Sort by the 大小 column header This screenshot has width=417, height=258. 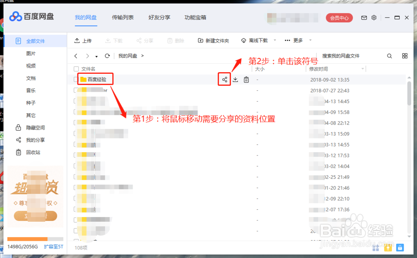(259, 69)
